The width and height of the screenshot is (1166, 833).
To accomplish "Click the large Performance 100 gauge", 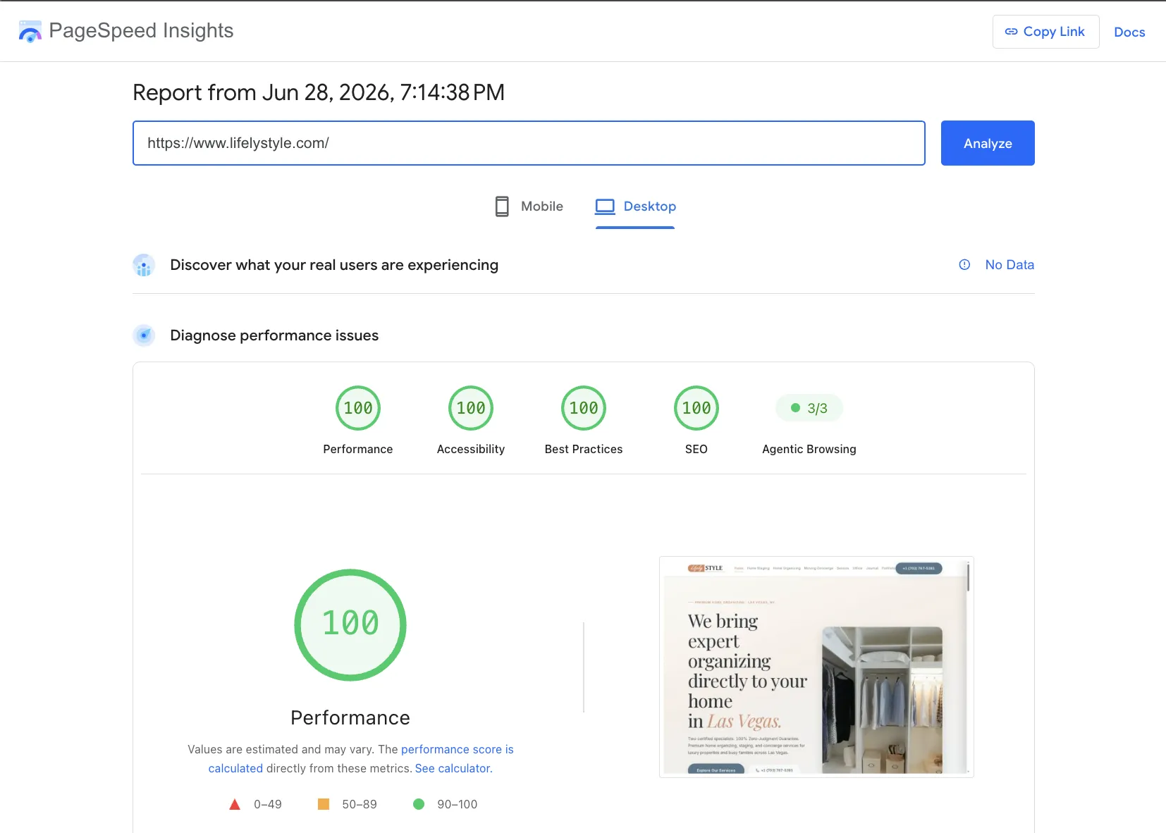I will pyautogui.click(x=350, y=624).
